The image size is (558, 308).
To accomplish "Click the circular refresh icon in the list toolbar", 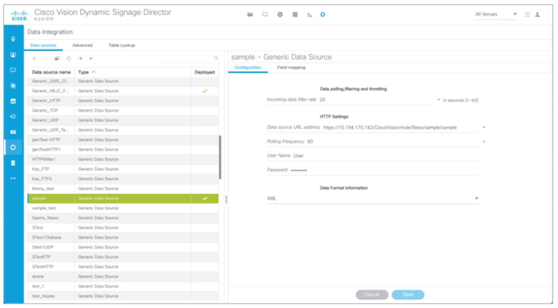I will tap(69, 59).
